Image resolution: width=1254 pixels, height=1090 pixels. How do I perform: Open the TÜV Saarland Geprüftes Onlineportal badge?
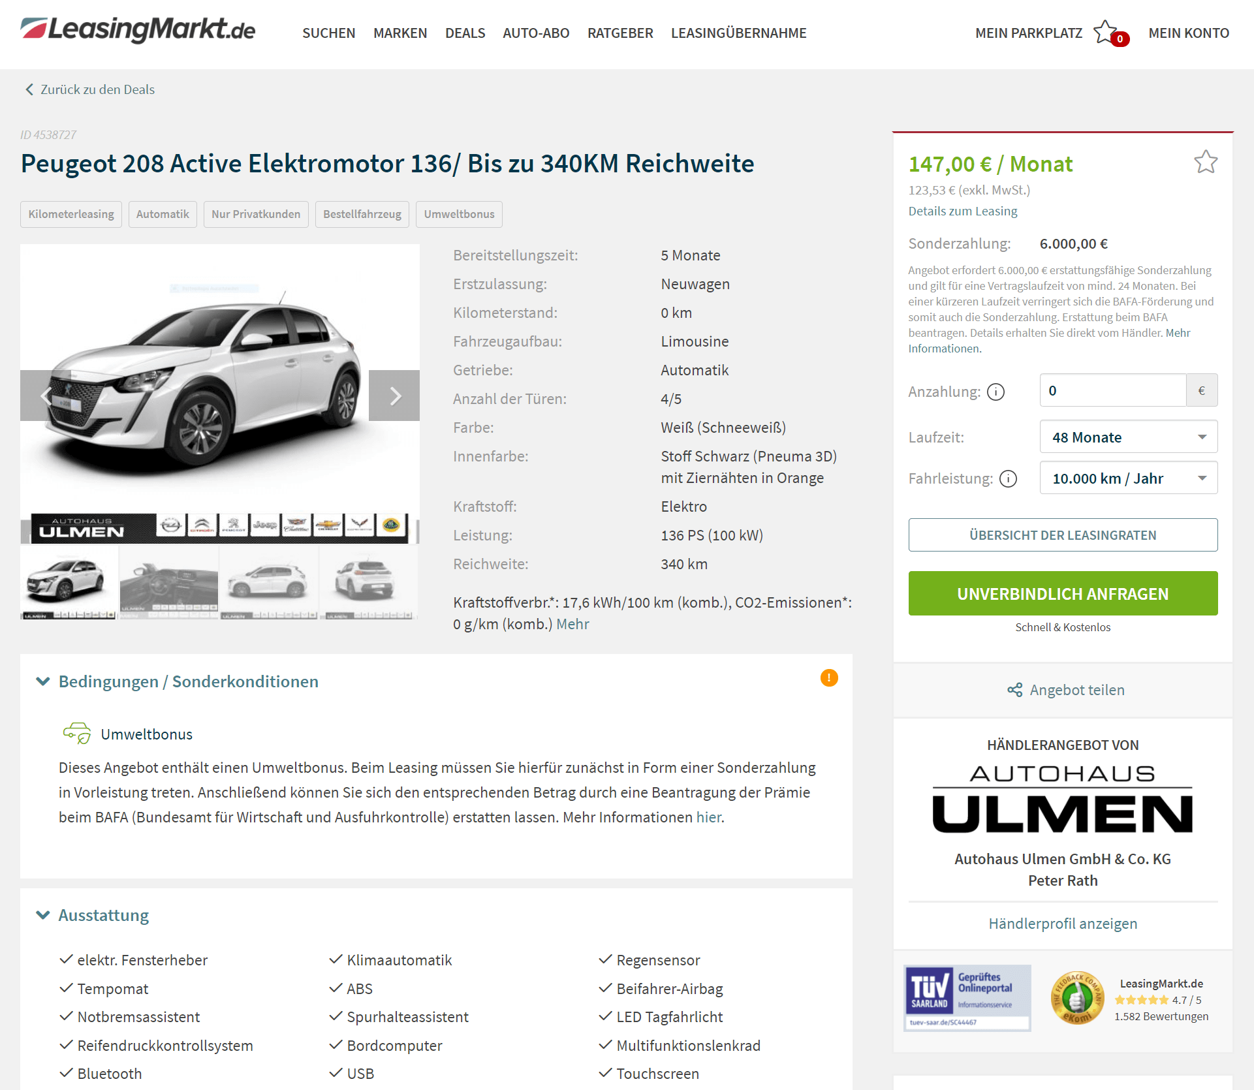click(967, 998)
